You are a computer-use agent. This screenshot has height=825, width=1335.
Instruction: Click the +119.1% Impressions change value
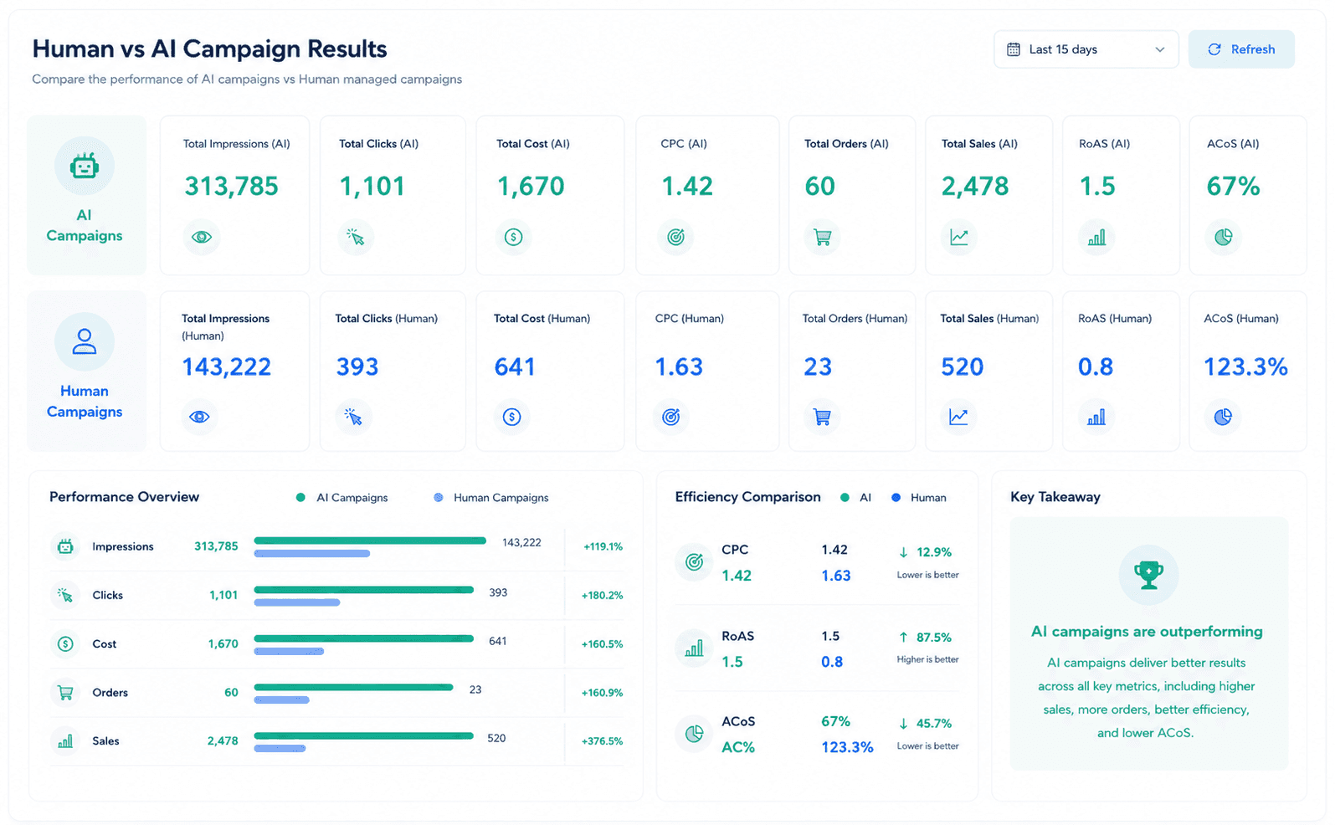pos(603,547)
